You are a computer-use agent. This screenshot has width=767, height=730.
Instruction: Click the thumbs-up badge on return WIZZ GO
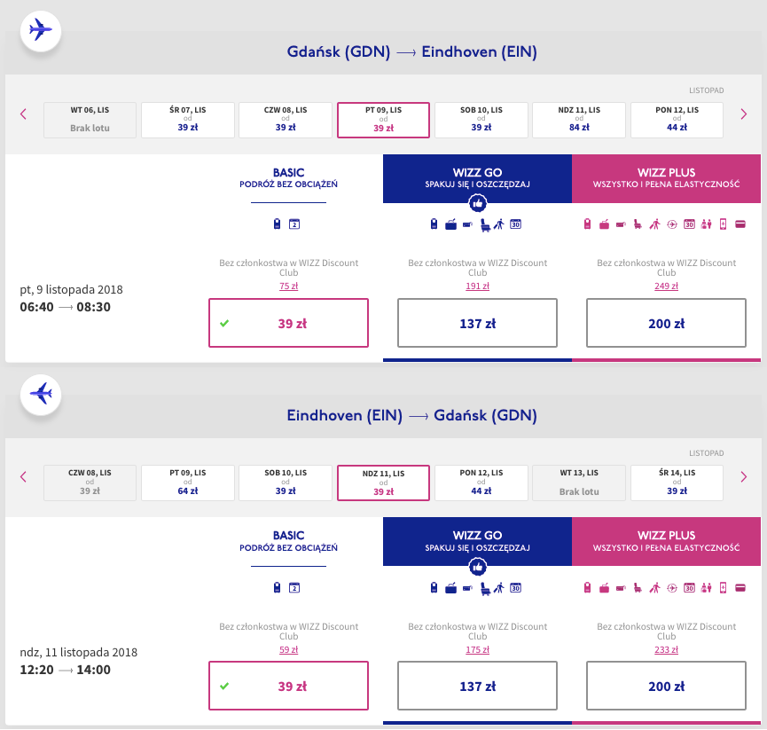pyautogui.click(x=477, y=566)
